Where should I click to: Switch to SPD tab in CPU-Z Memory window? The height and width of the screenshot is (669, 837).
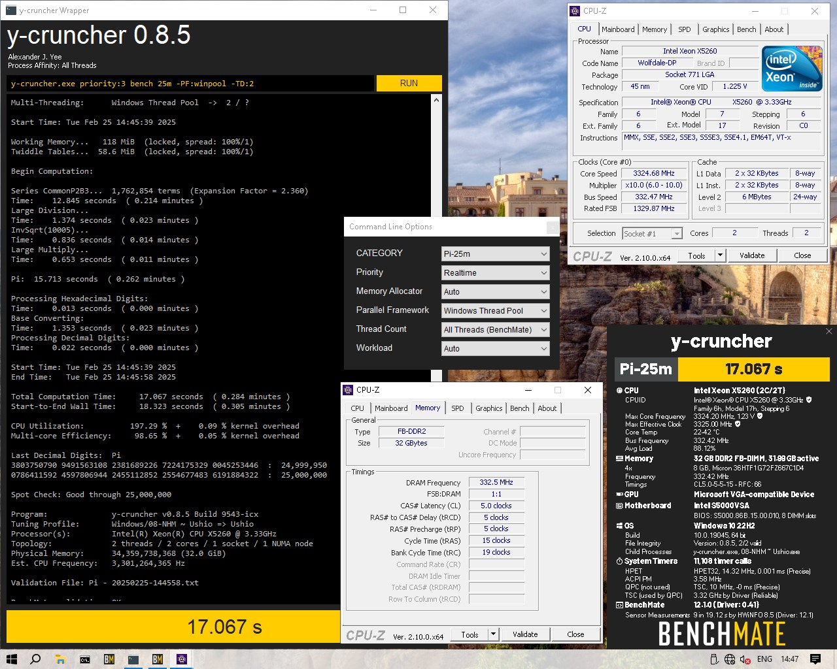coord(458,408)
